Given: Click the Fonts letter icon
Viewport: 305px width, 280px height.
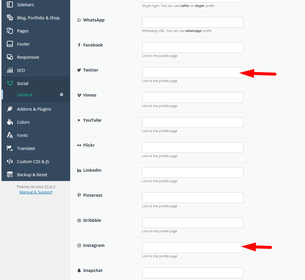Looking at the screenshot, I should pos(10,135).
